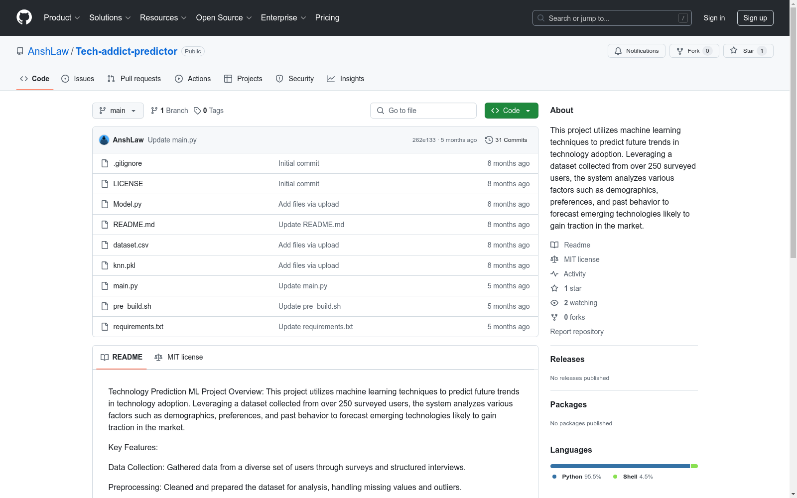The image size is (797, 498).
Task: Click the file icon next to Model.py
Action: [105, 204]
